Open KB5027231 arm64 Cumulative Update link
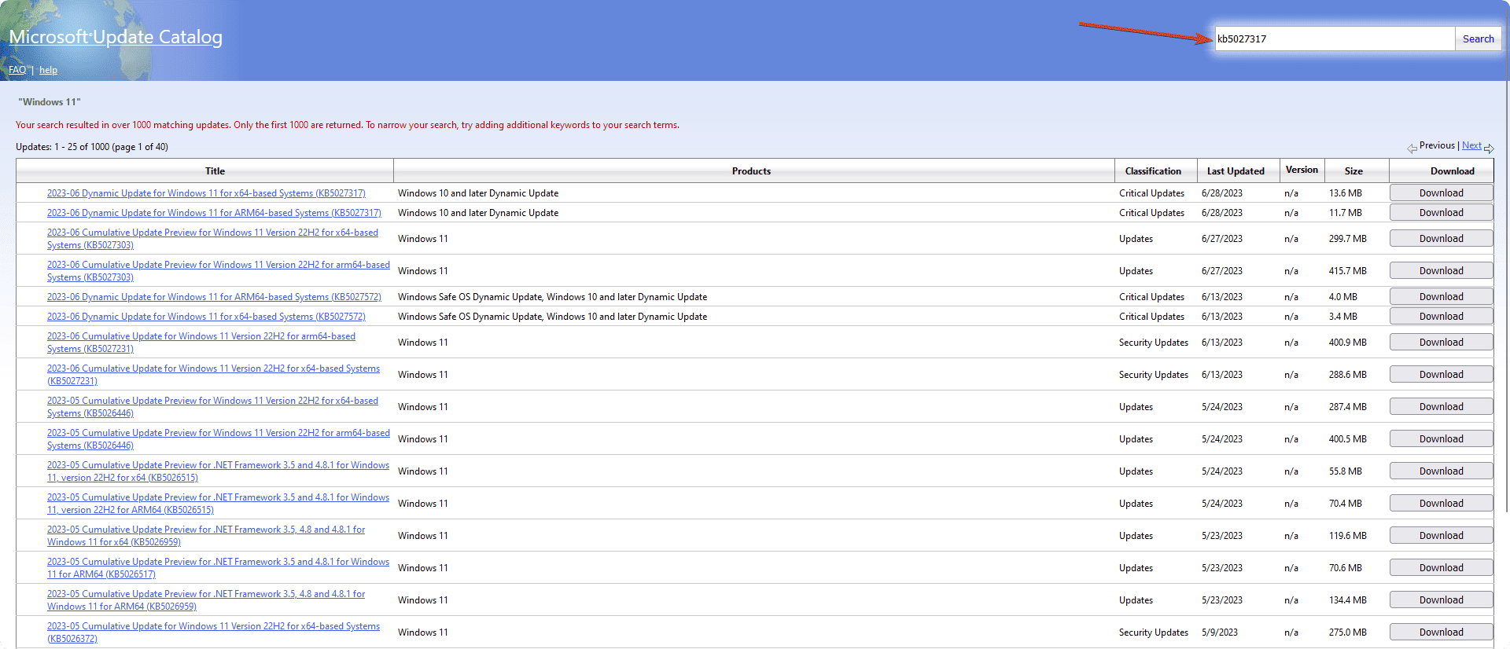The image size is (1510, 649). [x=201, y=343]
